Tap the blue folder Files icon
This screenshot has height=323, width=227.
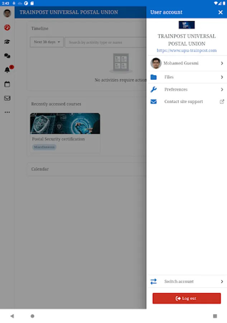pos(153,77)
